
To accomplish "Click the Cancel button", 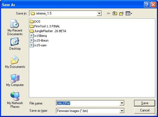I will point(145,110).
